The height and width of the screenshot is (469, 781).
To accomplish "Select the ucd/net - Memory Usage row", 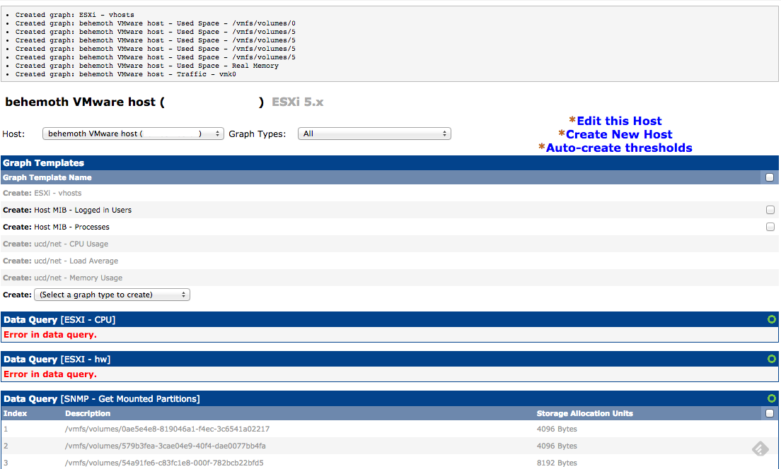I will 390,278.
